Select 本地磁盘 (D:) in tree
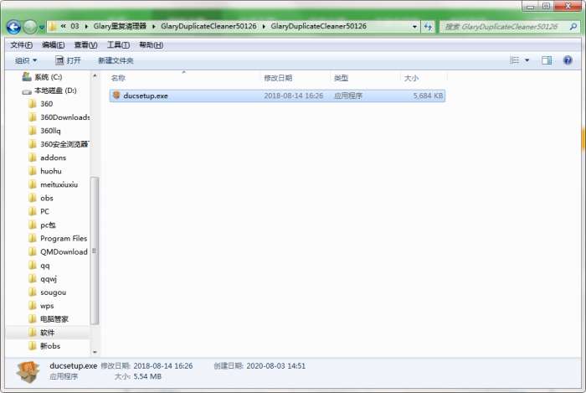Viewport: 586px width, 393px height. click(x=55, y=90)
